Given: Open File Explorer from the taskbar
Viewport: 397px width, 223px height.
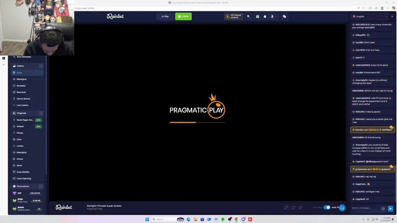Looking at the screenshot, I should (195, 219).
